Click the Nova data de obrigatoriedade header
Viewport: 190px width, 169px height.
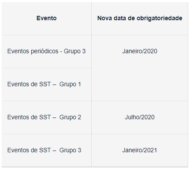point(140,18)
